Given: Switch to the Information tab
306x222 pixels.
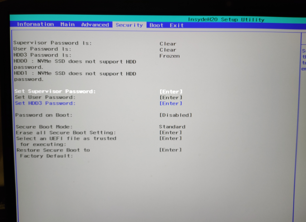Looking at the screenshot, I should click(35, 24).
